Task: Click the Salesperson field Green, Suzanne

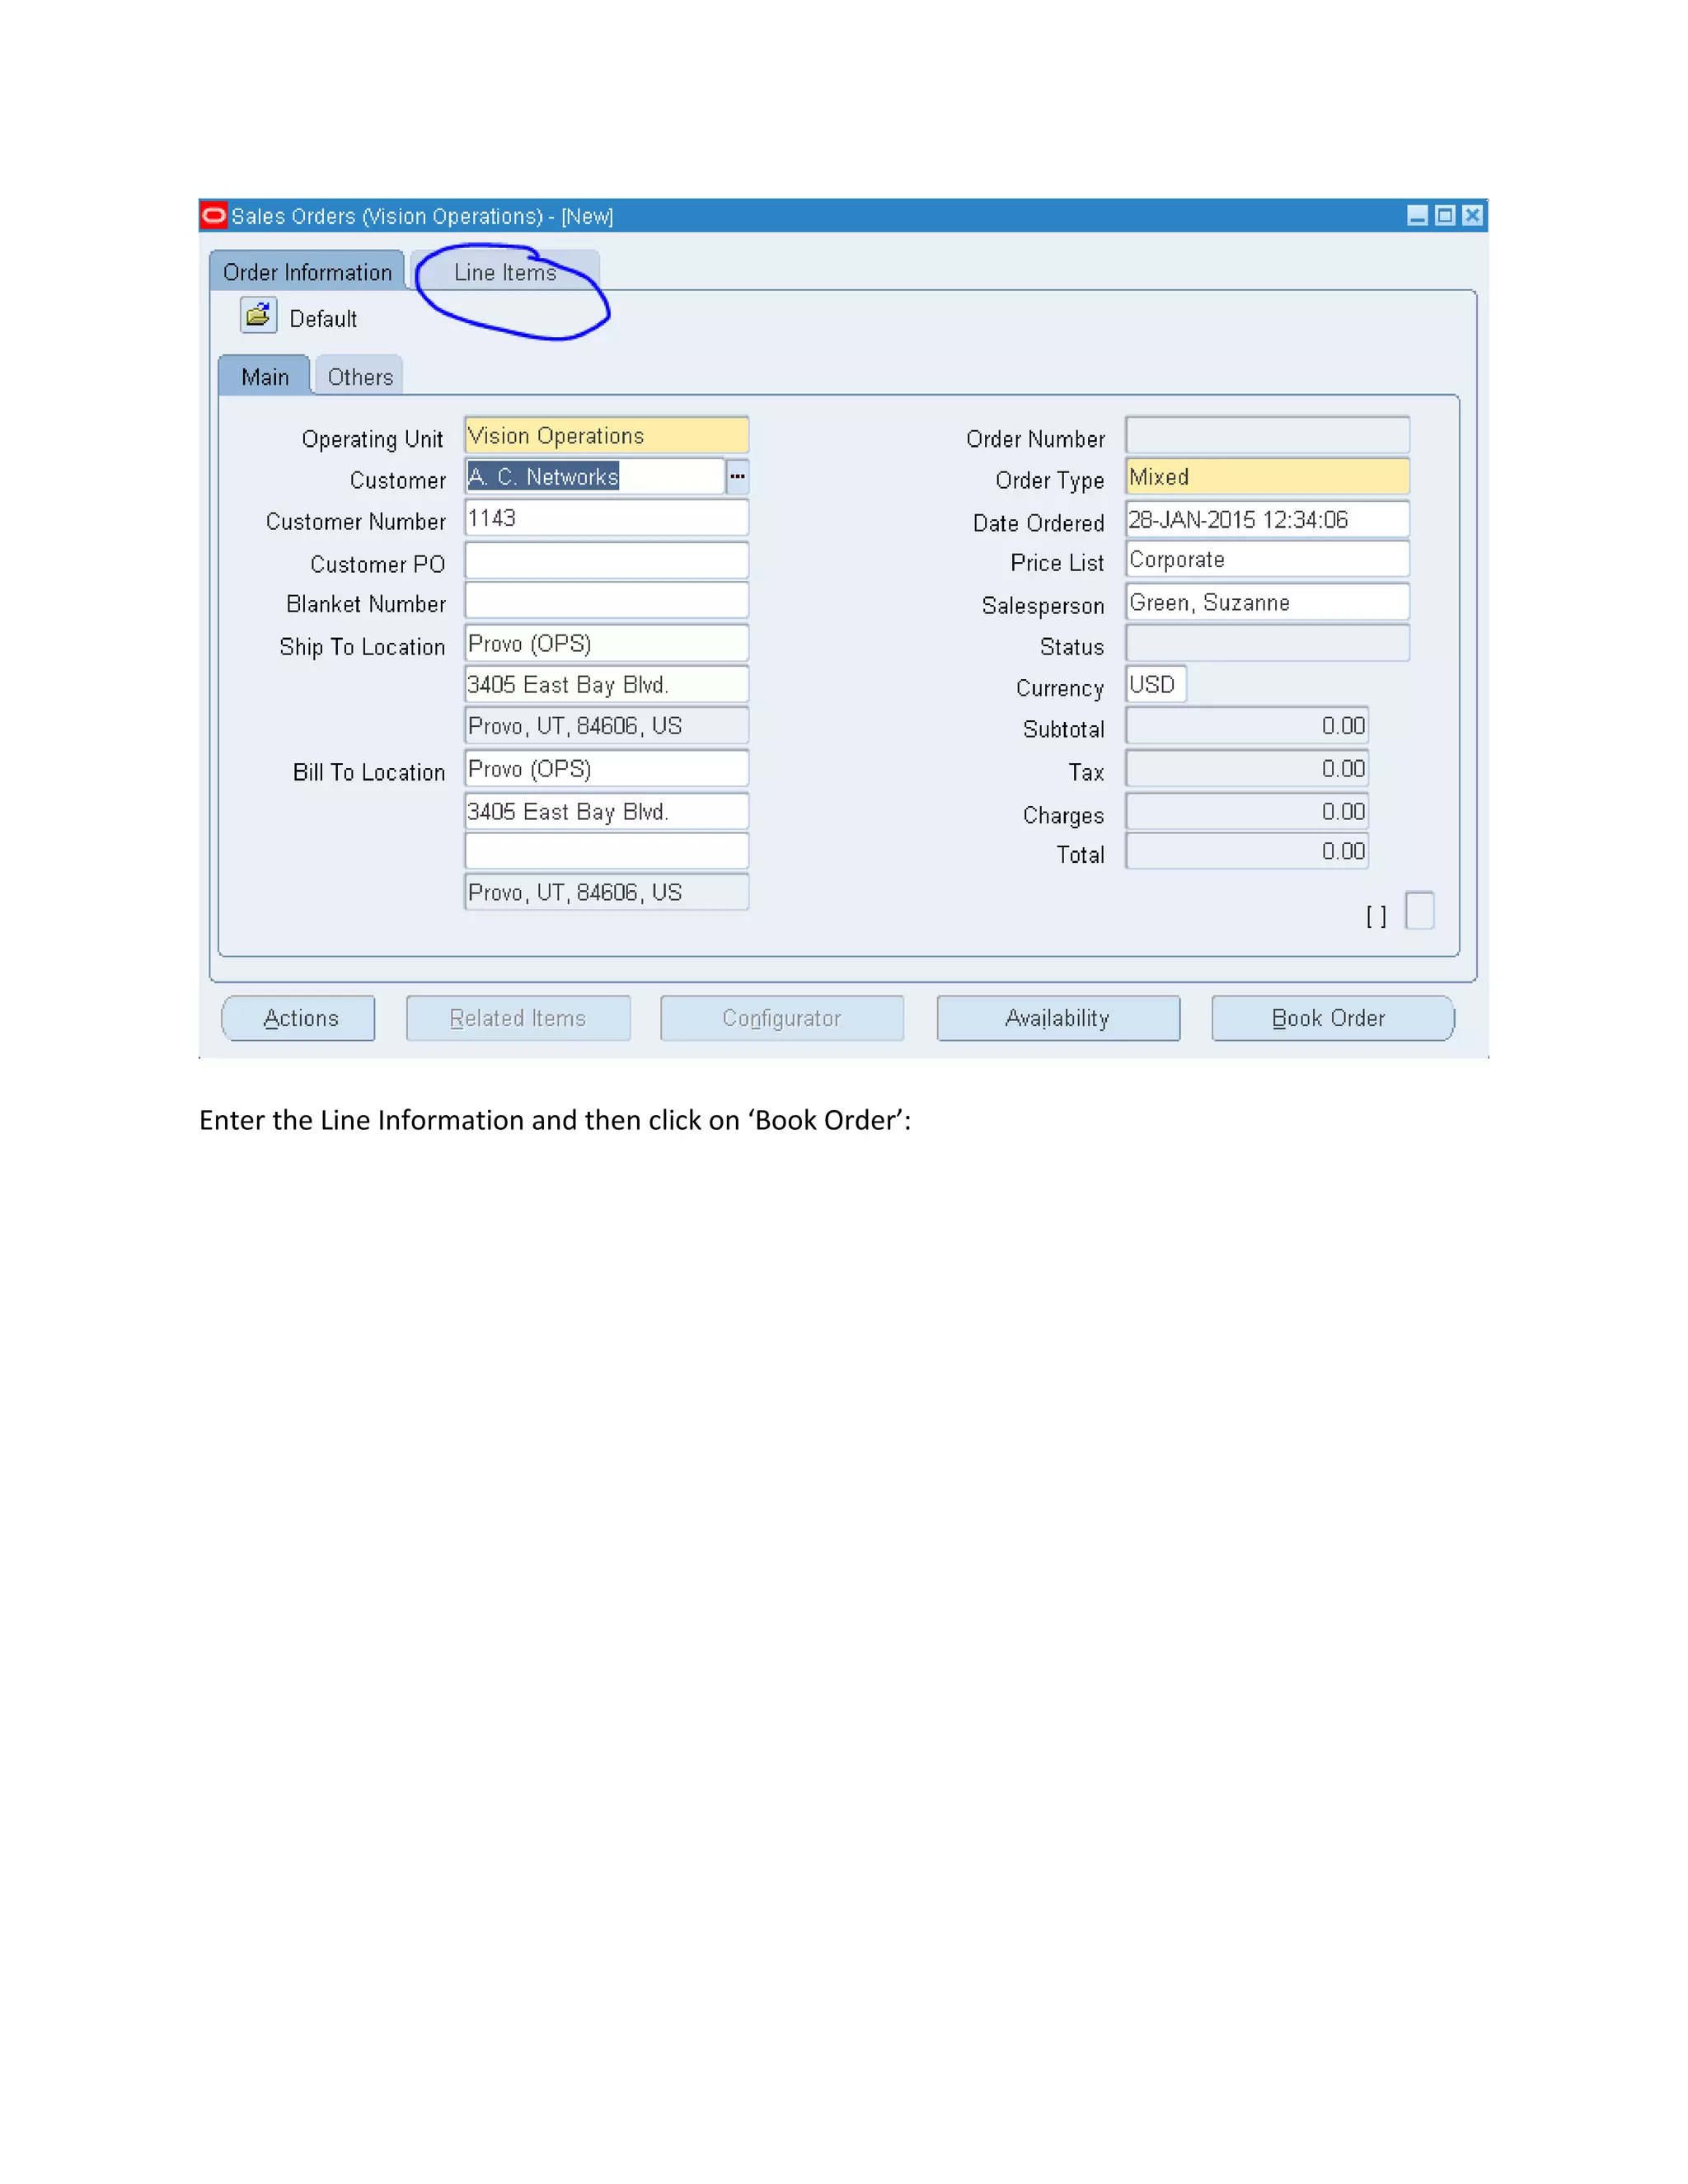Action: pos(1268,602)
